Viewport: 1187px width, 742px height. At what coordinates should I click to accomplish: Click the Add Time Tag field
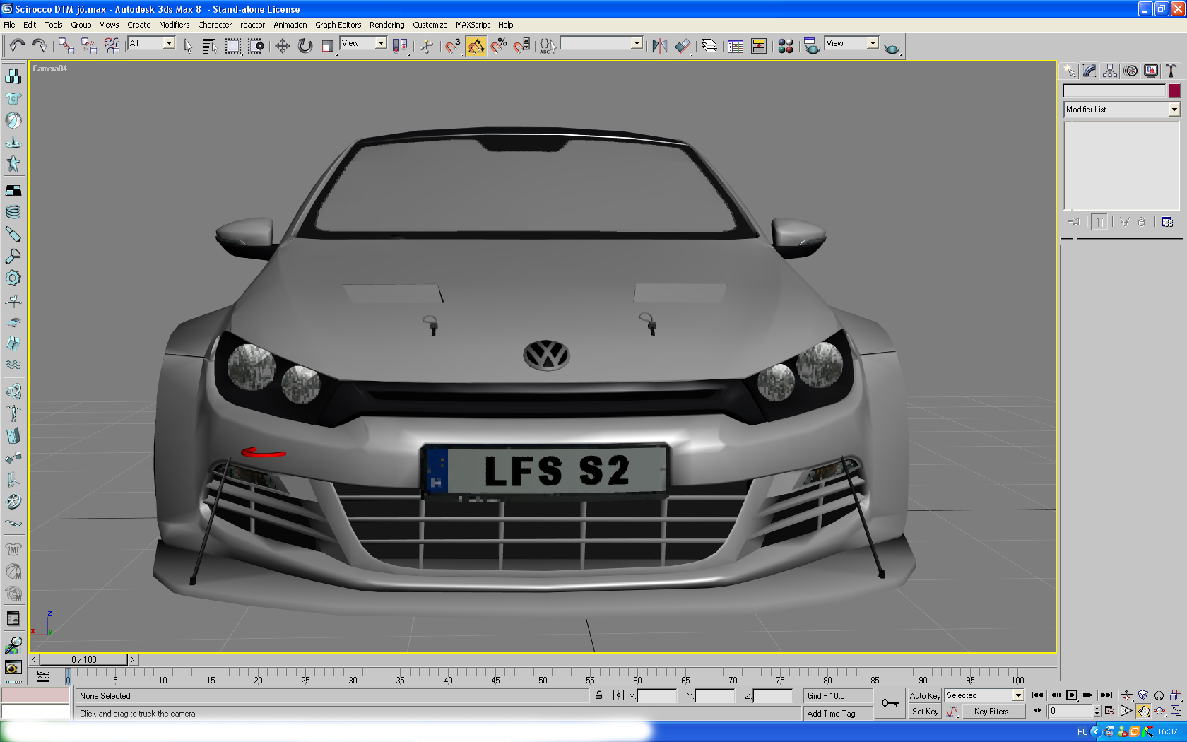pyautogui.click(x=839, y=714)
